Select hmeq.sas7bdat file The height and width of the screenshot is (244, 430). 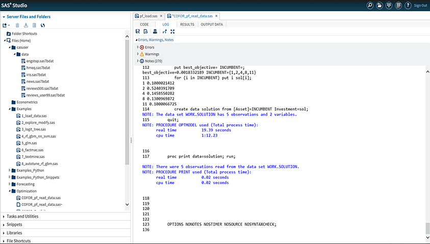[38, 68]
